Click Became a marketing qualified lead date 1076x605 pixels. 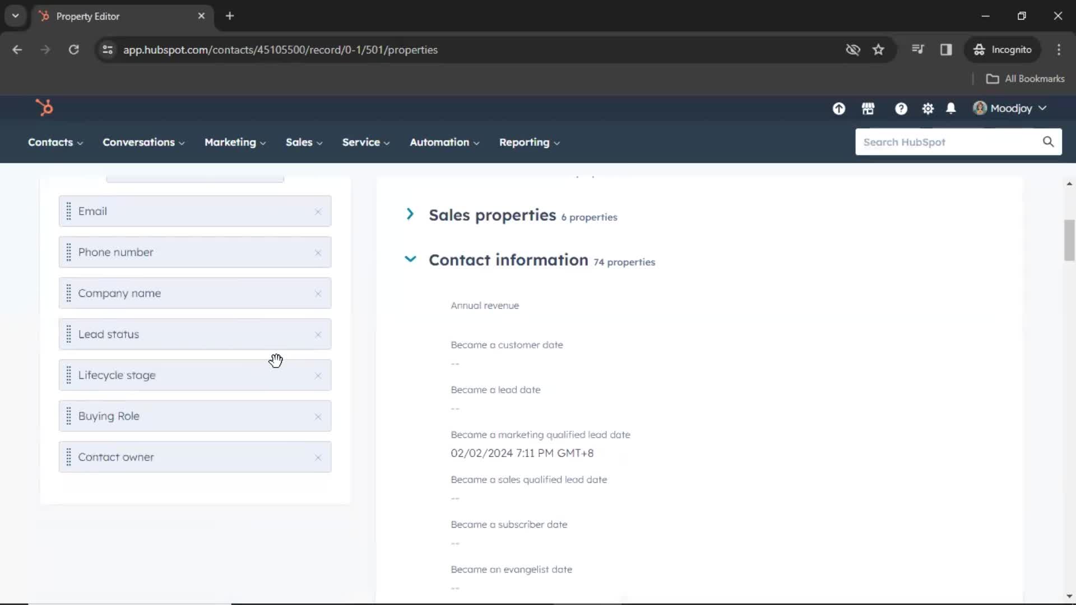540,434
